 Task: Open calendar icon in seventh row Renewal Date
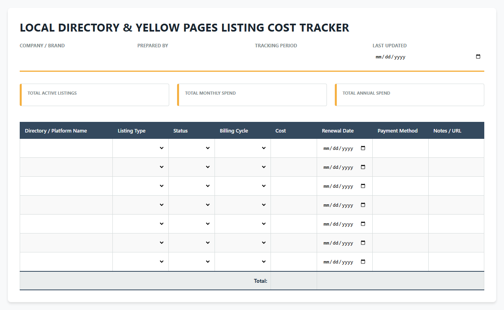tap(363, 262)
